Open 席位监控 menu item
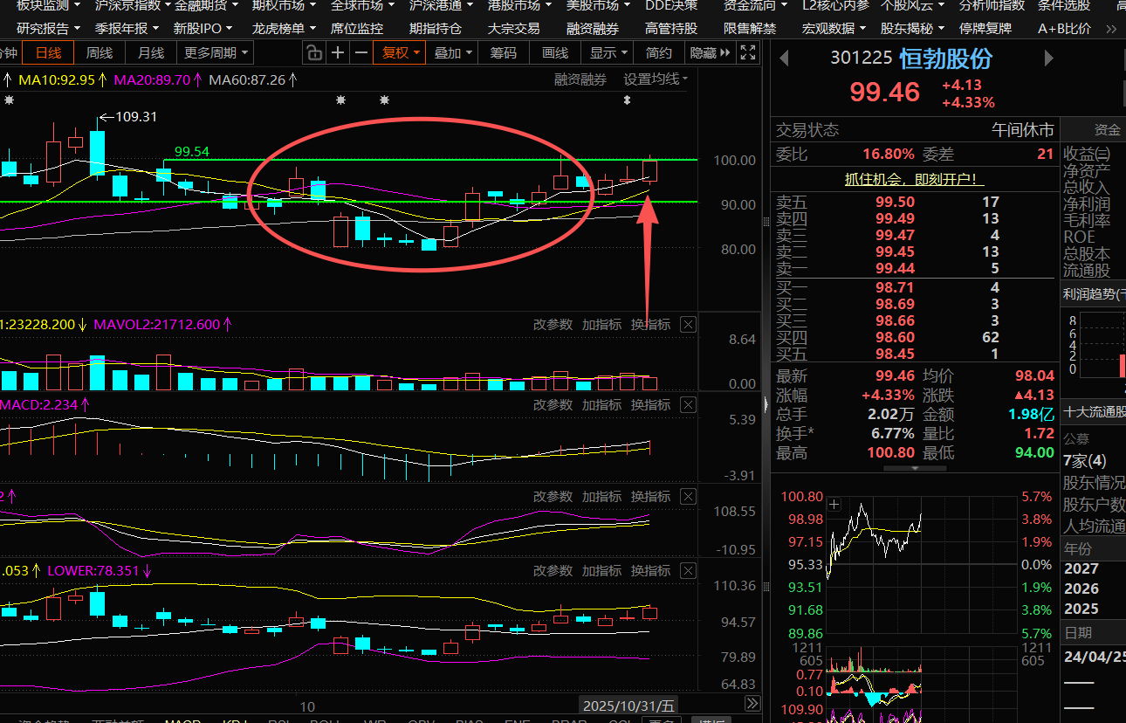 (357, 29)
